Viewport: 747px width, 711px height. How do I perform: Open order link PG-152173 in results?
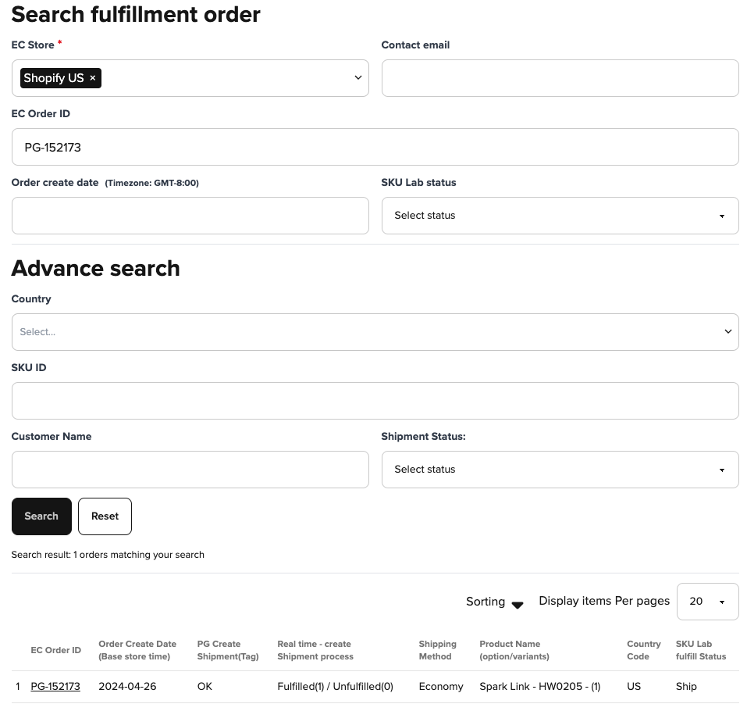pyautogui.click(x=55, y=686)
